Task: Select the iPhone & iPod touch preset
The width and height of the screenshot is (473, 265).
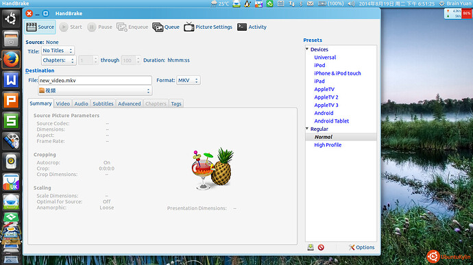Action: click(337, 73)
